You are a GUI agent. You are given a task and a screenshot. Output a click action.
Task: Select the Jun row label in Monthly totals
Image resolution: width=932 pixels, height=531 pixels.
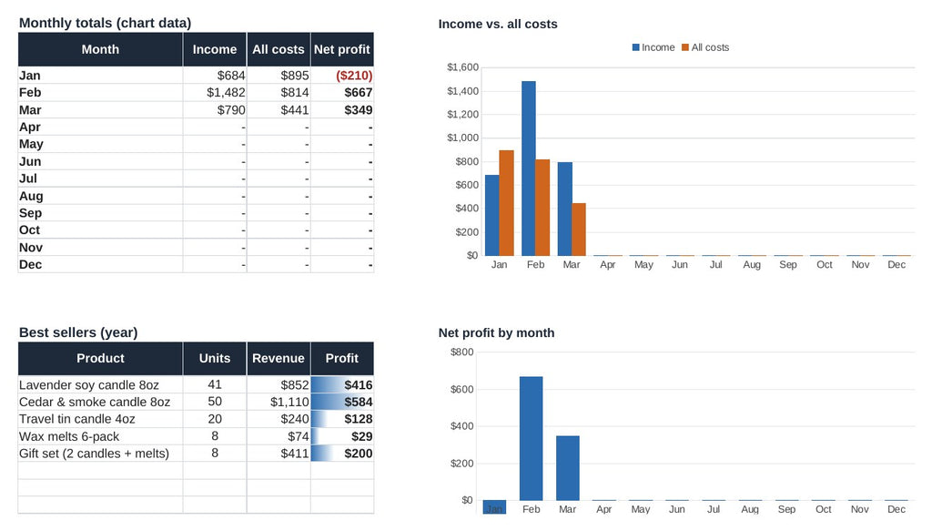click(x=100, y=161)
